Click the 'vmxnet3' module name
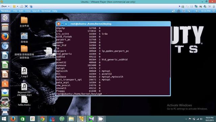The width and height of the screenshot is (216, 122). [61, 88]
